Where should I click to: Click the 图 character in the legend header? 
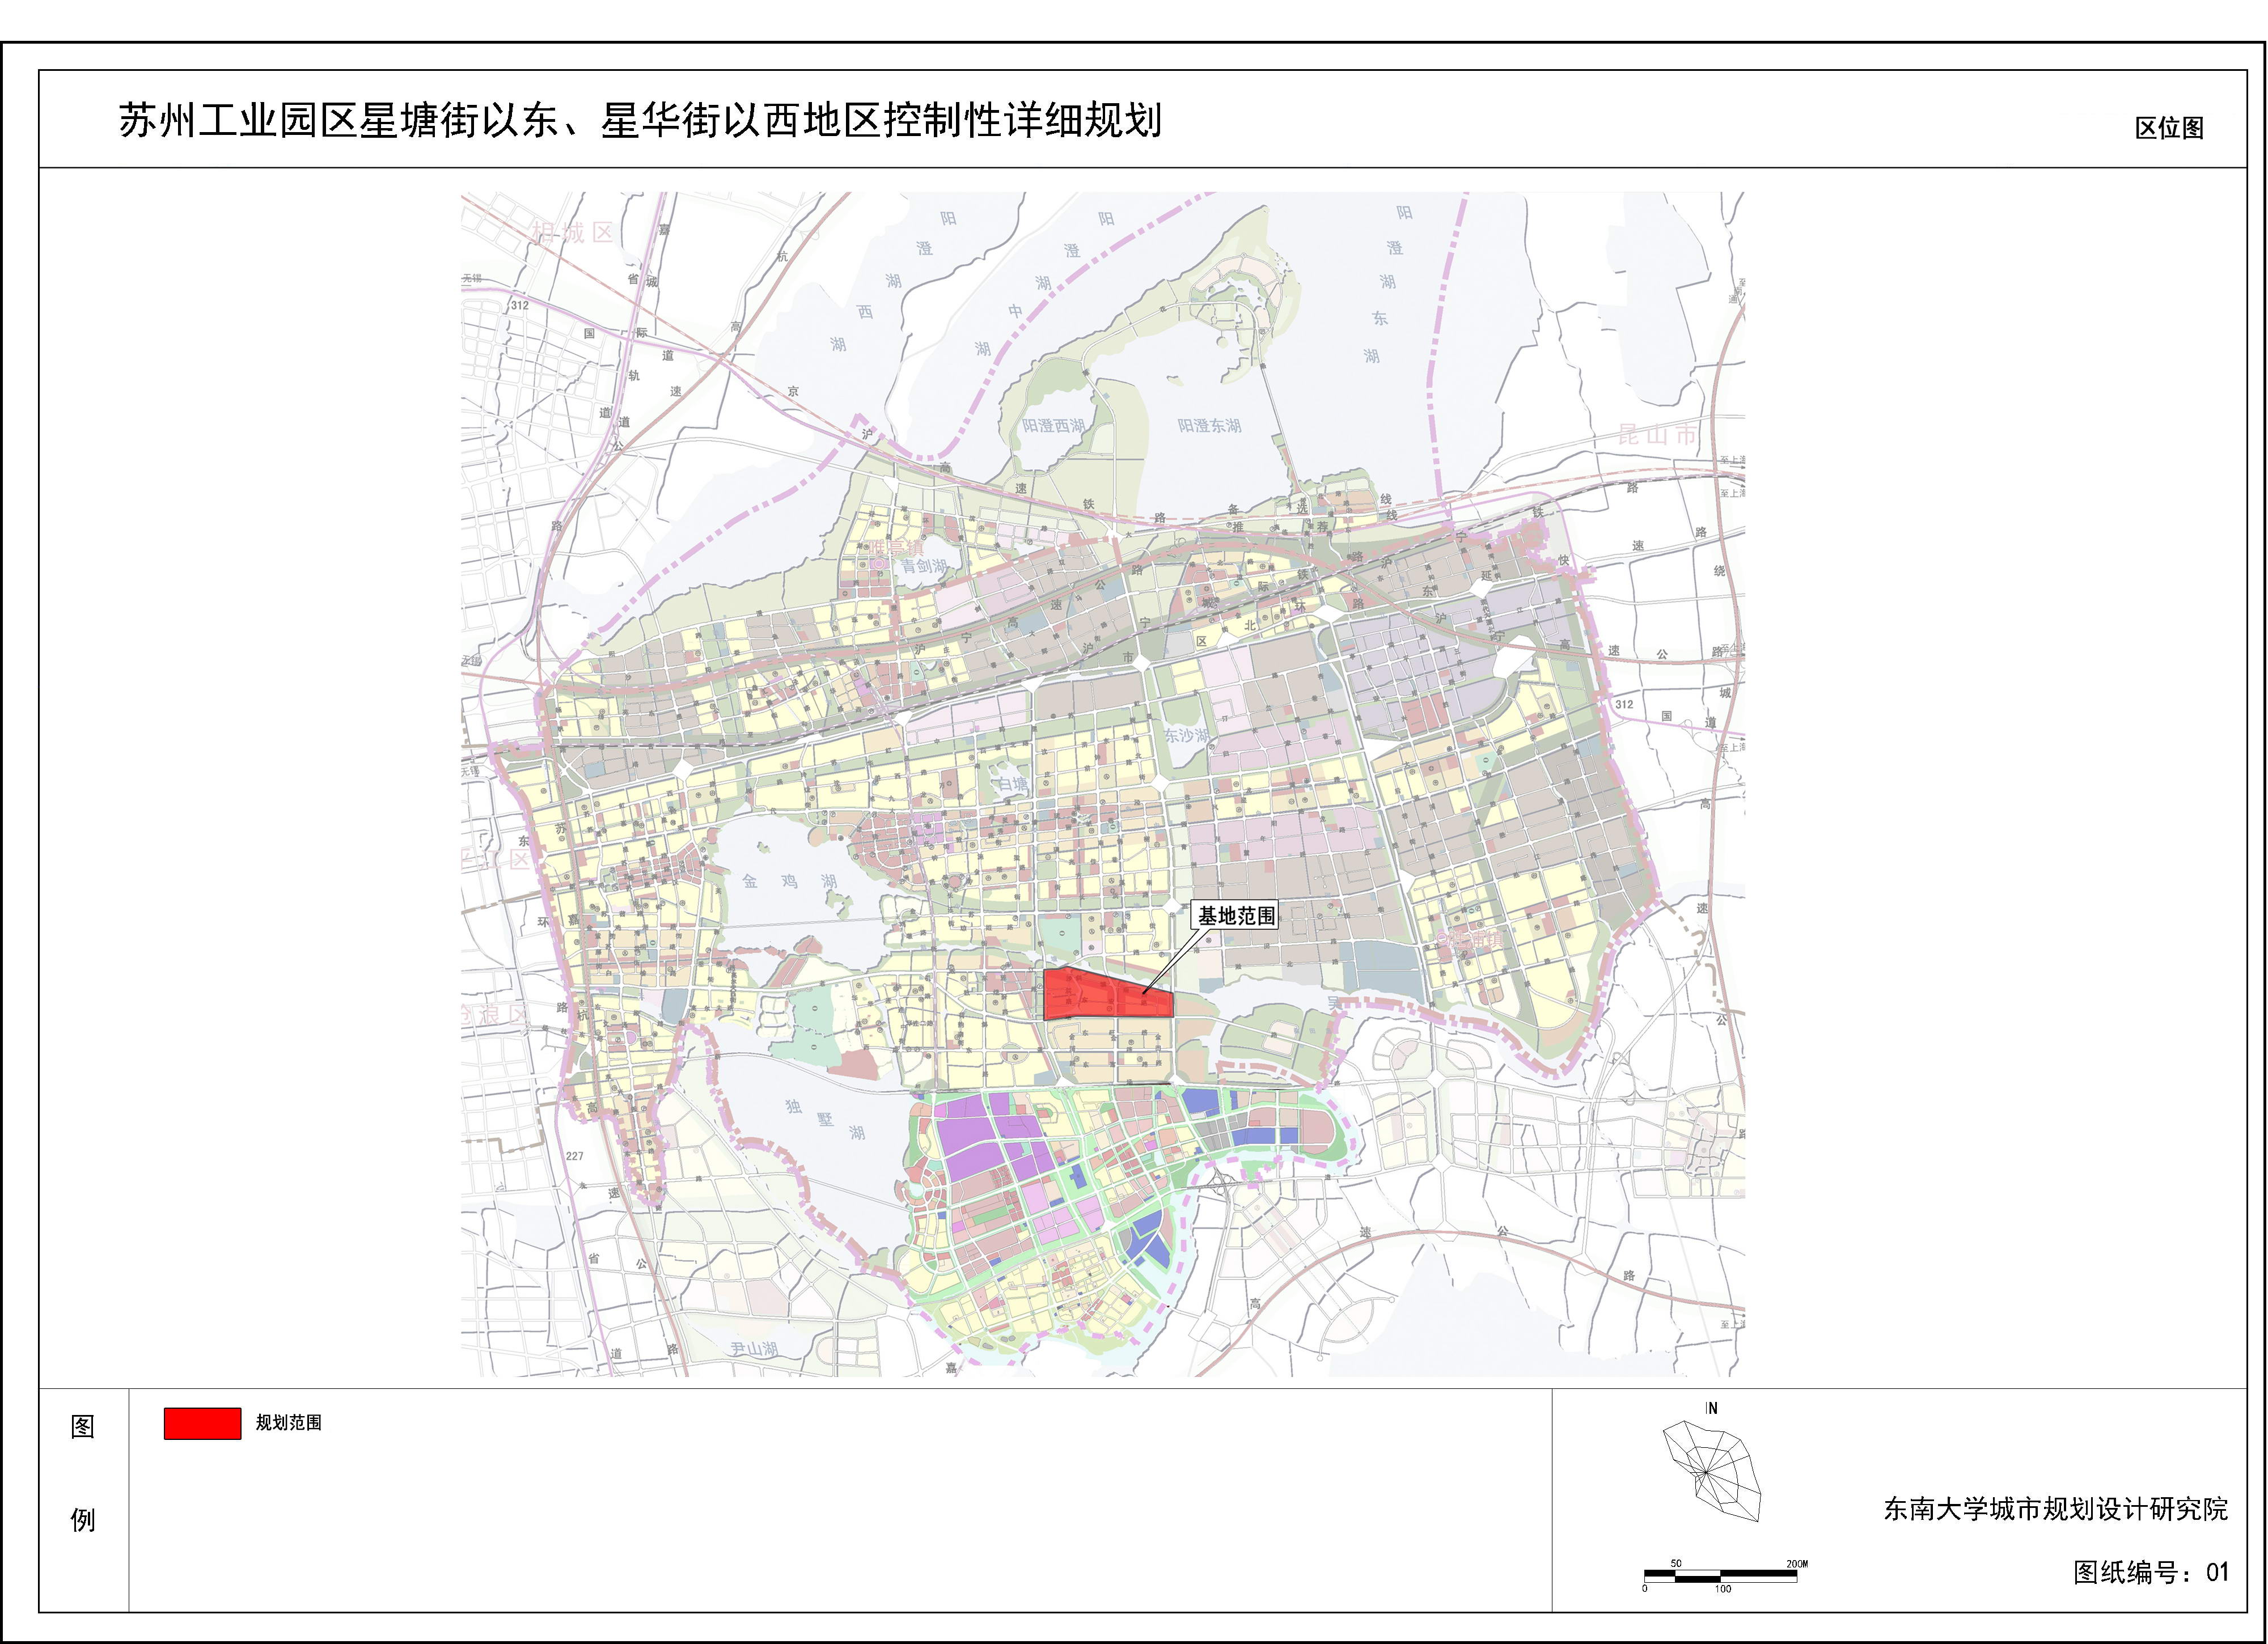83,1427
